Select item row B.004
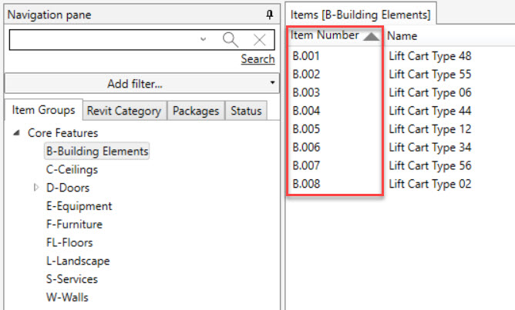Image resolution: width=515 pixels, height=310 pixels. coord(306,111)
